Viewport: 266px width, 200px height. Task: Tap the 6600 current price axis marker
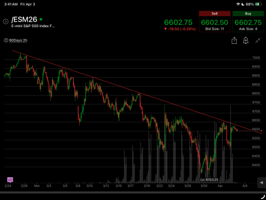256,129
